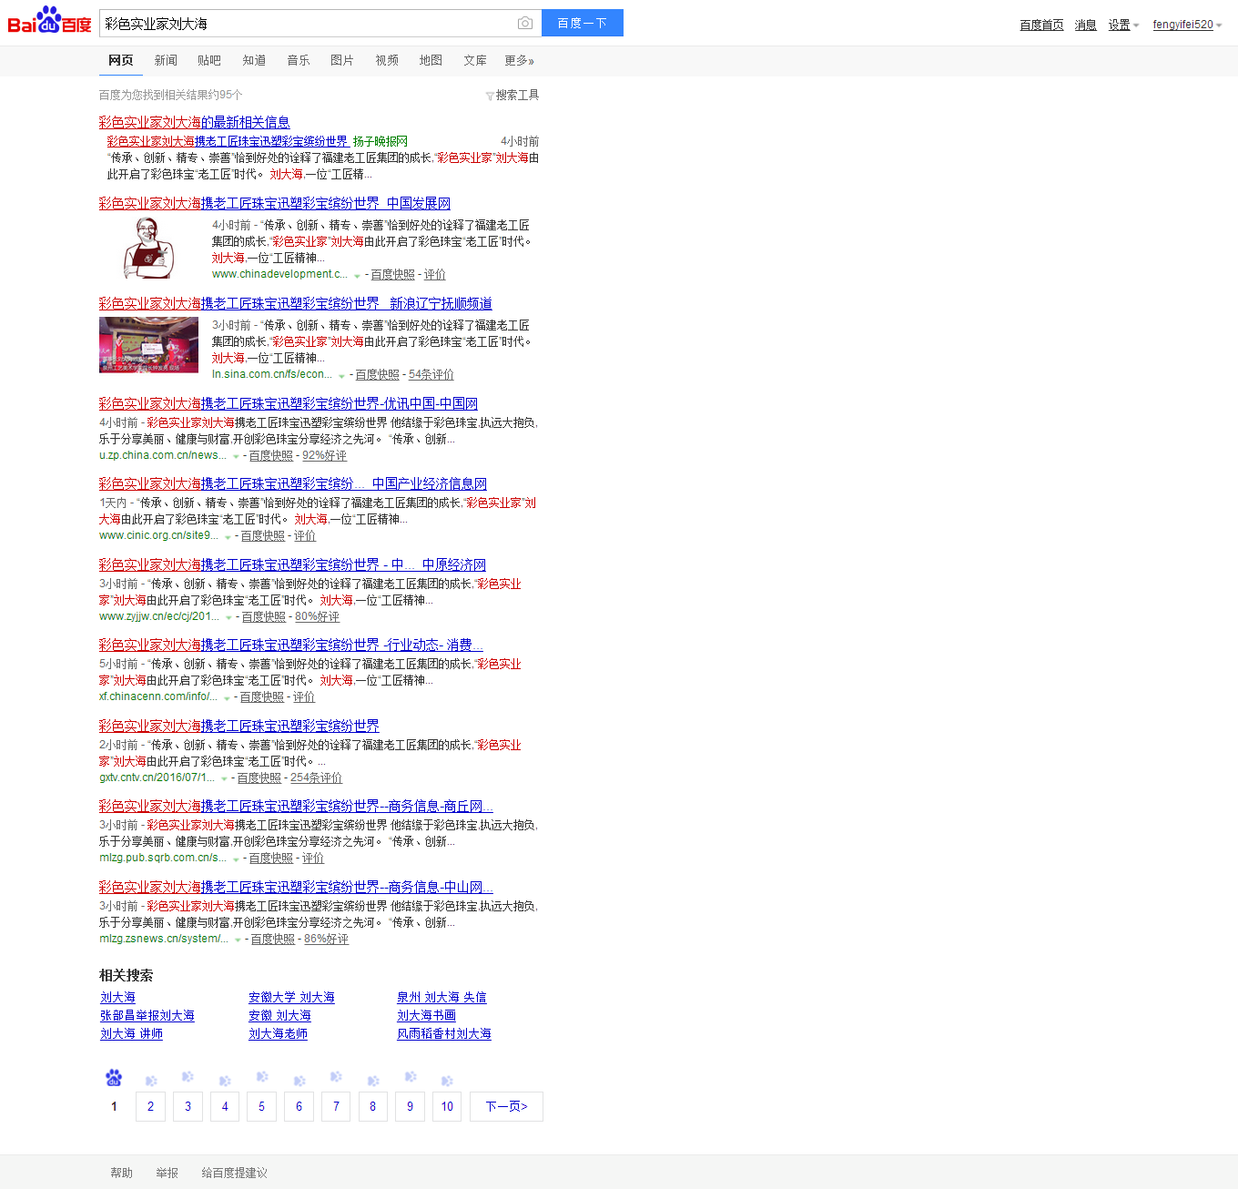The width and height of the screenshot is (1238, 1189).
Task: Click related search 刘大海书画
Action: click(x=426, y=1016)
